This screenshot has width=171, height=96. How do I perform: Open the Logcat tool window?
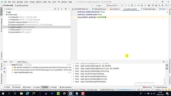click(36, 87)
